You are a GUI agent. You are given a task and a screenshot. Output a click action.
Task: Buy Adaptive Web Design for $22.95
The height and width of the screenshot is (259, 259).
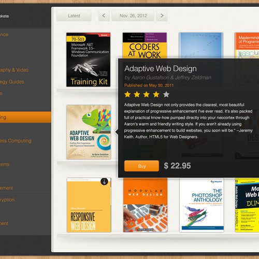point(141,166)
